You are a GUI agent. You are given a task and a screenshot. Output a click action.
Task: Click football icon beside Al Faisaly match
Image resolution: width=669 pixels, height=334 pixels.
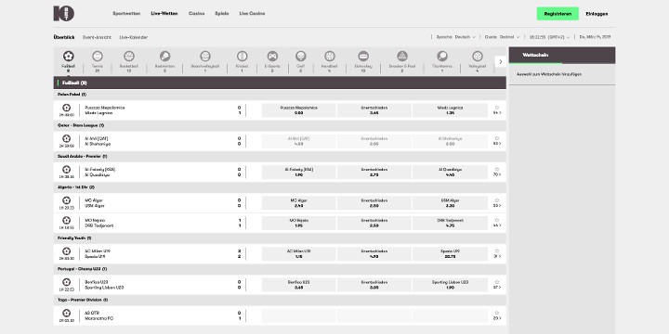point(66,170)
